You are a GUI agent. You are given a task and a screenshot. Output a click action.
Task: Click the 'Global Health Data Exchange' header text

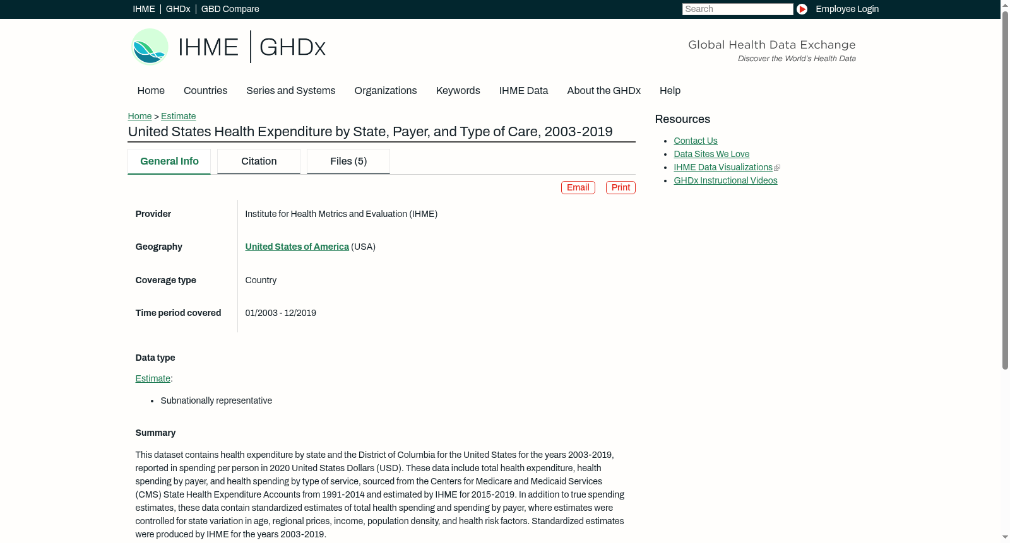[x=772, y=45]
